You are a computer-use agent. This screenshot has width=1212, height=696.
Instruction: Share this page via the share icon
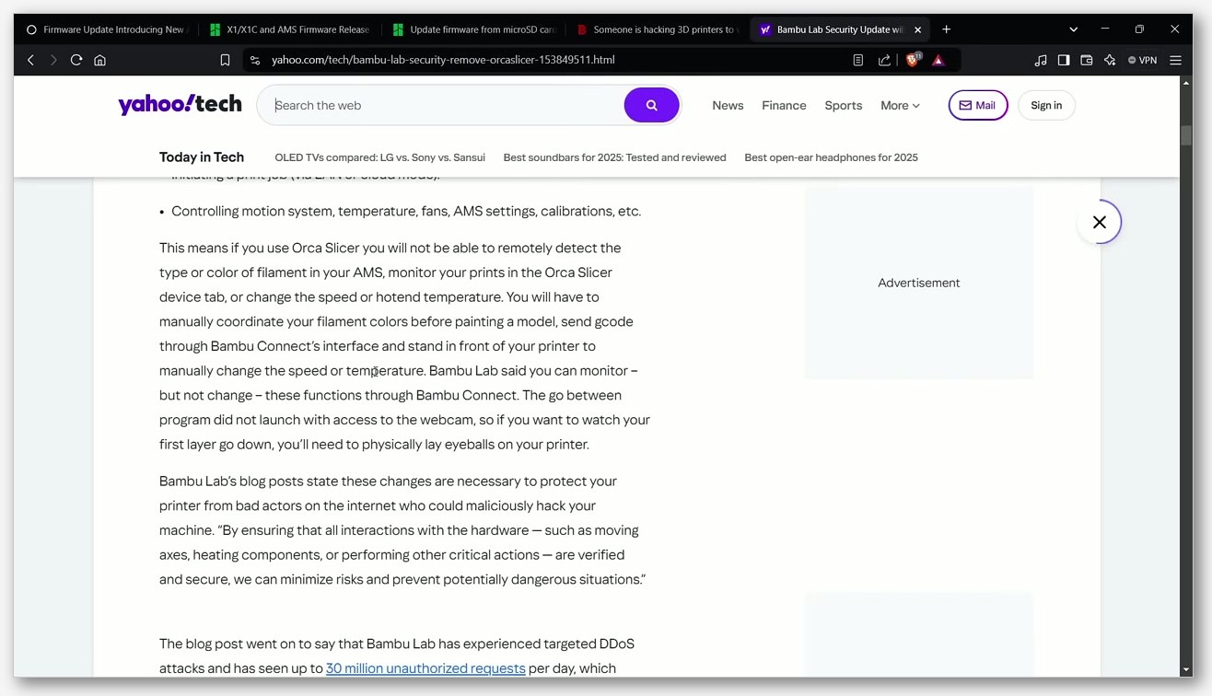[x=884, y=60]
